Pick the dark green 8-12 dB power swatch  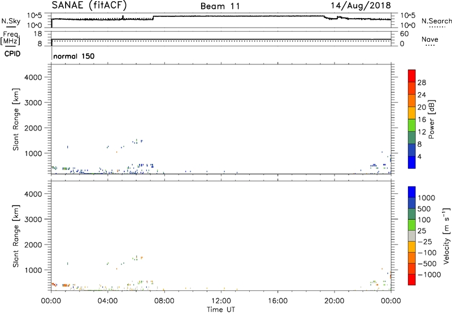point(412,137)
